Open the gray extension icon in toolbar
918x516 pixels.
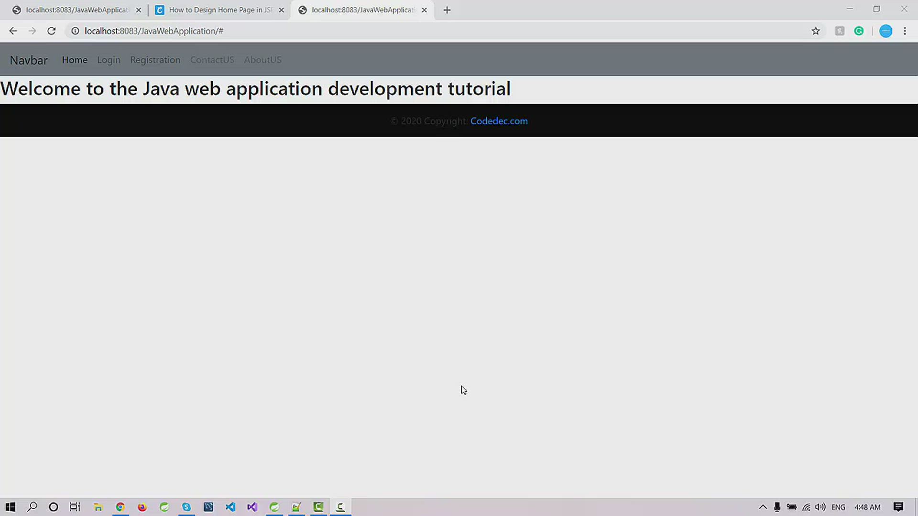click(840, 31)
